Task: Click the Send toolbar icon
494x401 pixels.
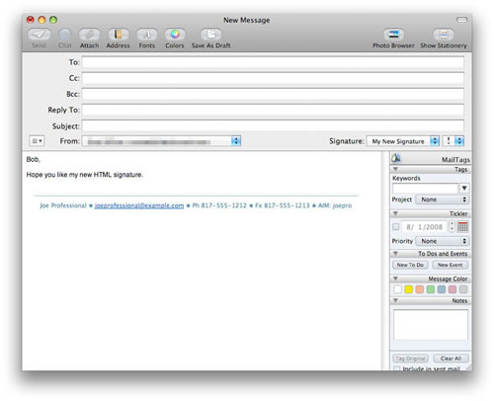Action: [39, 35]
